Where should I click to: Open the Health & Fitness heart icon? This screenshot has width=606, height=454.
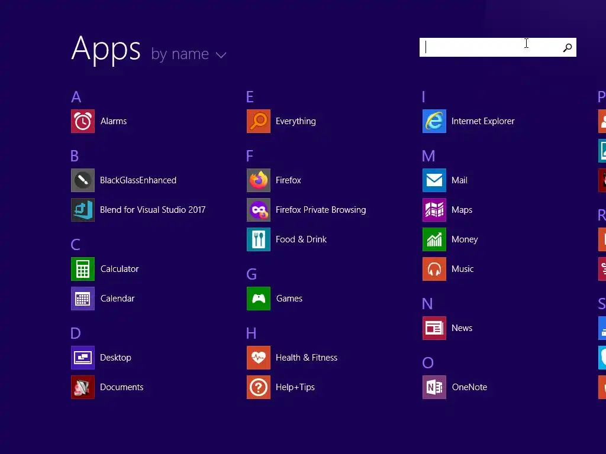[259, 358]
